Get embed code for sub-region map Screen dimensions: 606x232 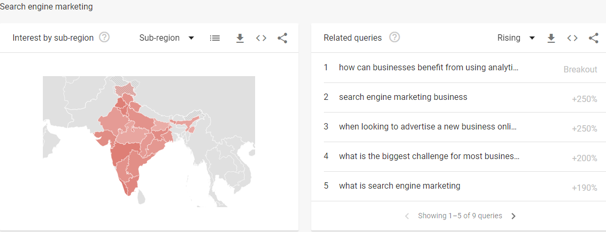[x=261, y=38]
